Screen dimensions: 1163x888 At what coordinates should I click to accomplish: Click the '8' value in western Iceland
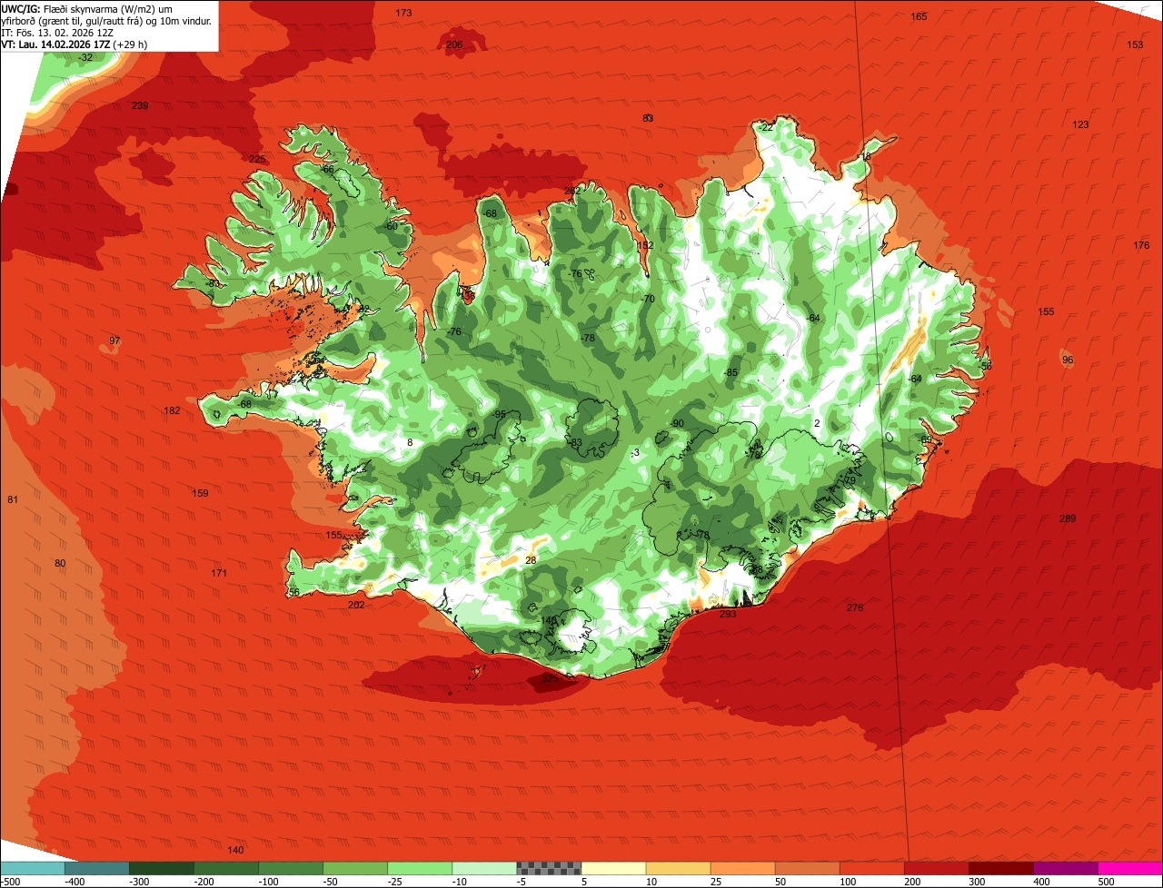410,442
